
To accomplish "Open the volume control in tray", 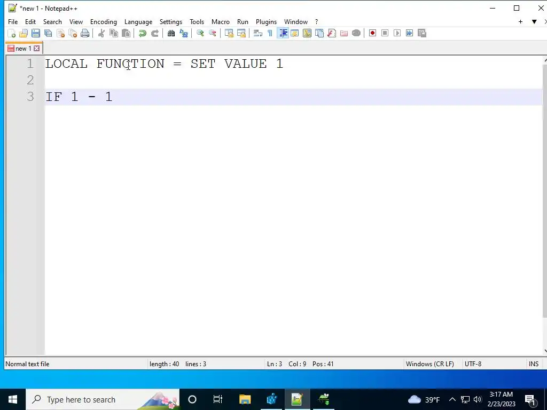I will pyautogui.click(x=478, y=399).
